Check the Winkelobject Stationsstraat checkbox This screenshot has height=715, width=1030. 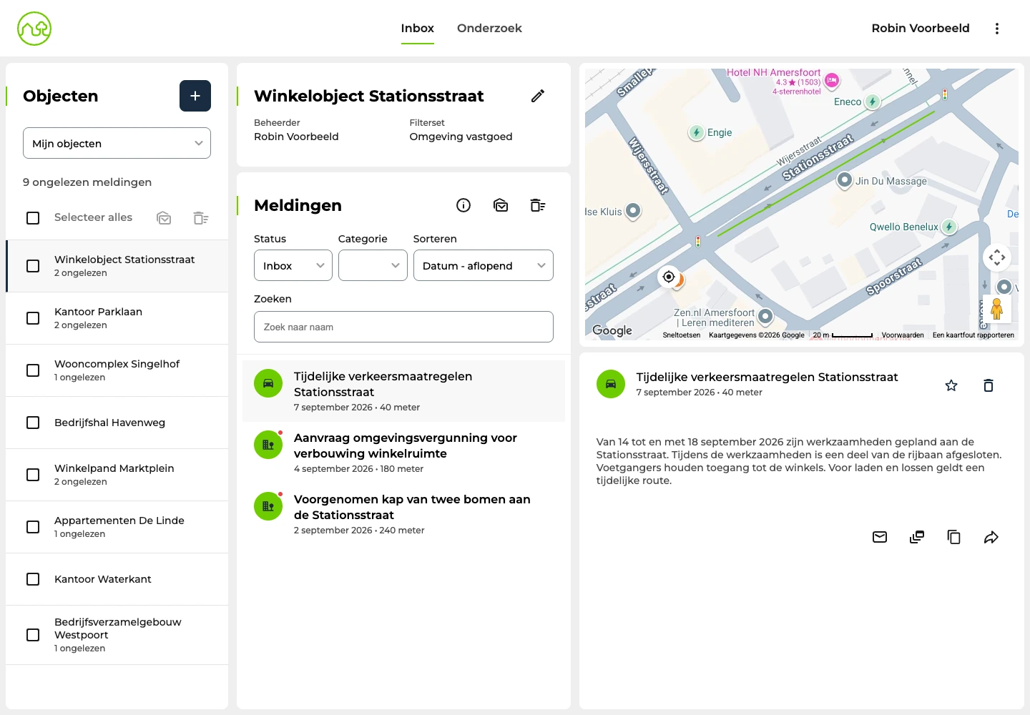(x=33, y=266)
